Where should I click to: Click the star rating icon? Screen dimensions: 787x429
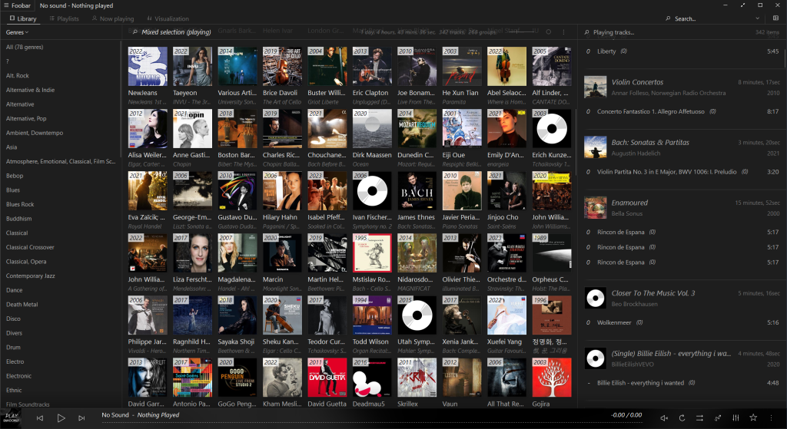coord(754,417)
